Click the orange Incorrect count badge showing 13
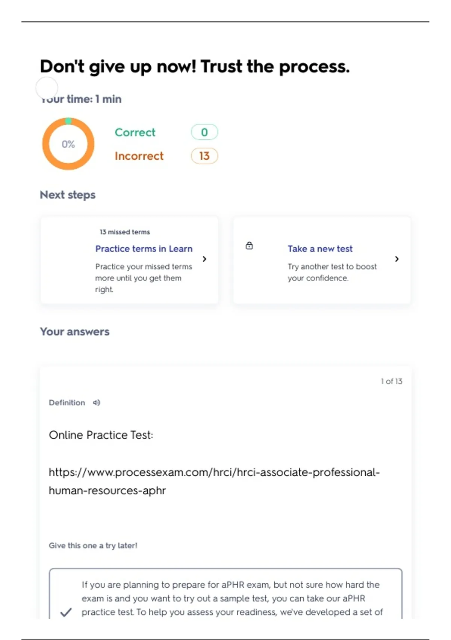This screenshot has height=640, width=451. (204, 156)
